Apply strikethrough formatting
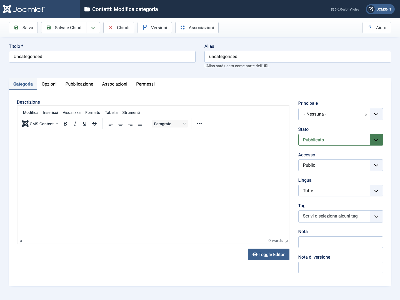Image resolution: width=400 pixels, height=300 pixels. point(94,124)
